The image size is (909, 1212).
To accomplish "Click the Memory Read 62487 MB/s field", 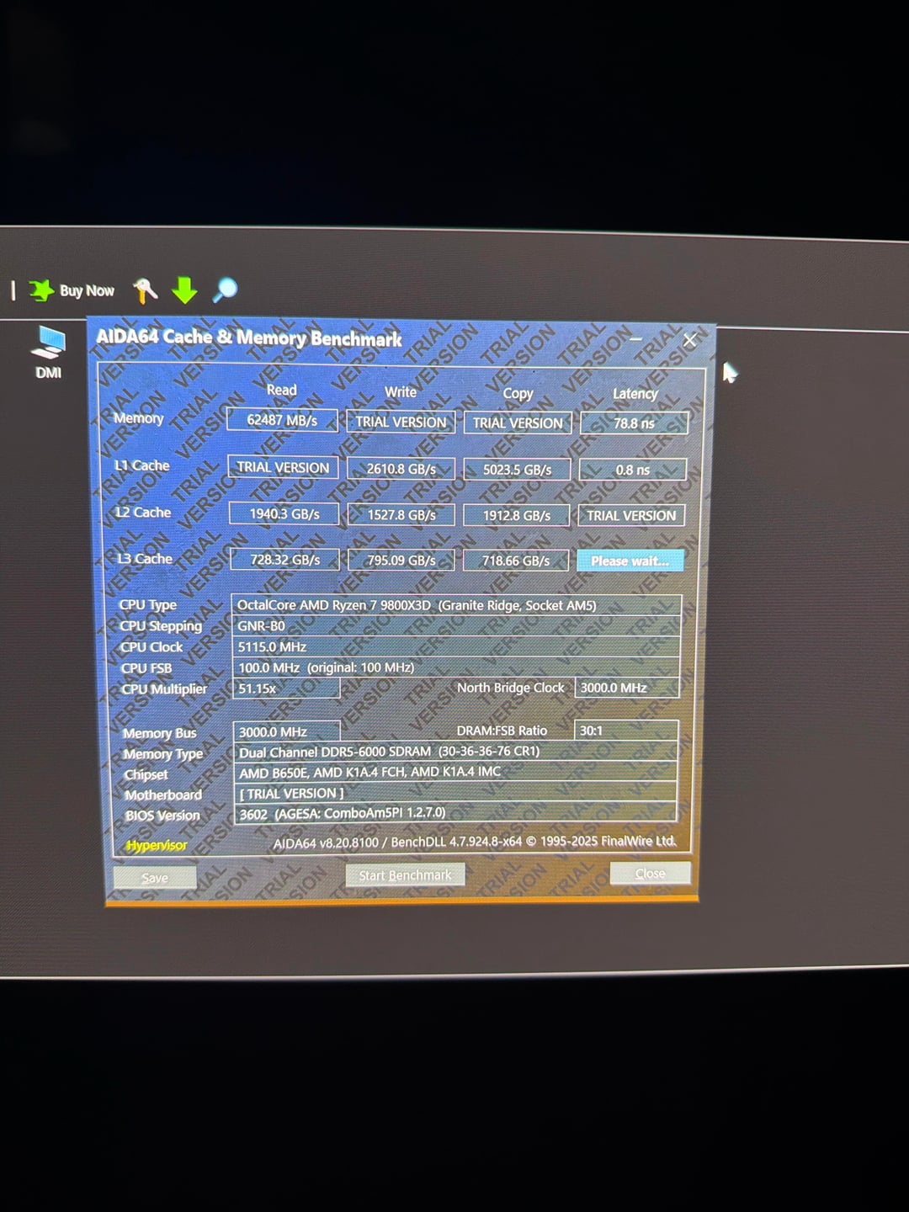I will (x=282, y=420).
